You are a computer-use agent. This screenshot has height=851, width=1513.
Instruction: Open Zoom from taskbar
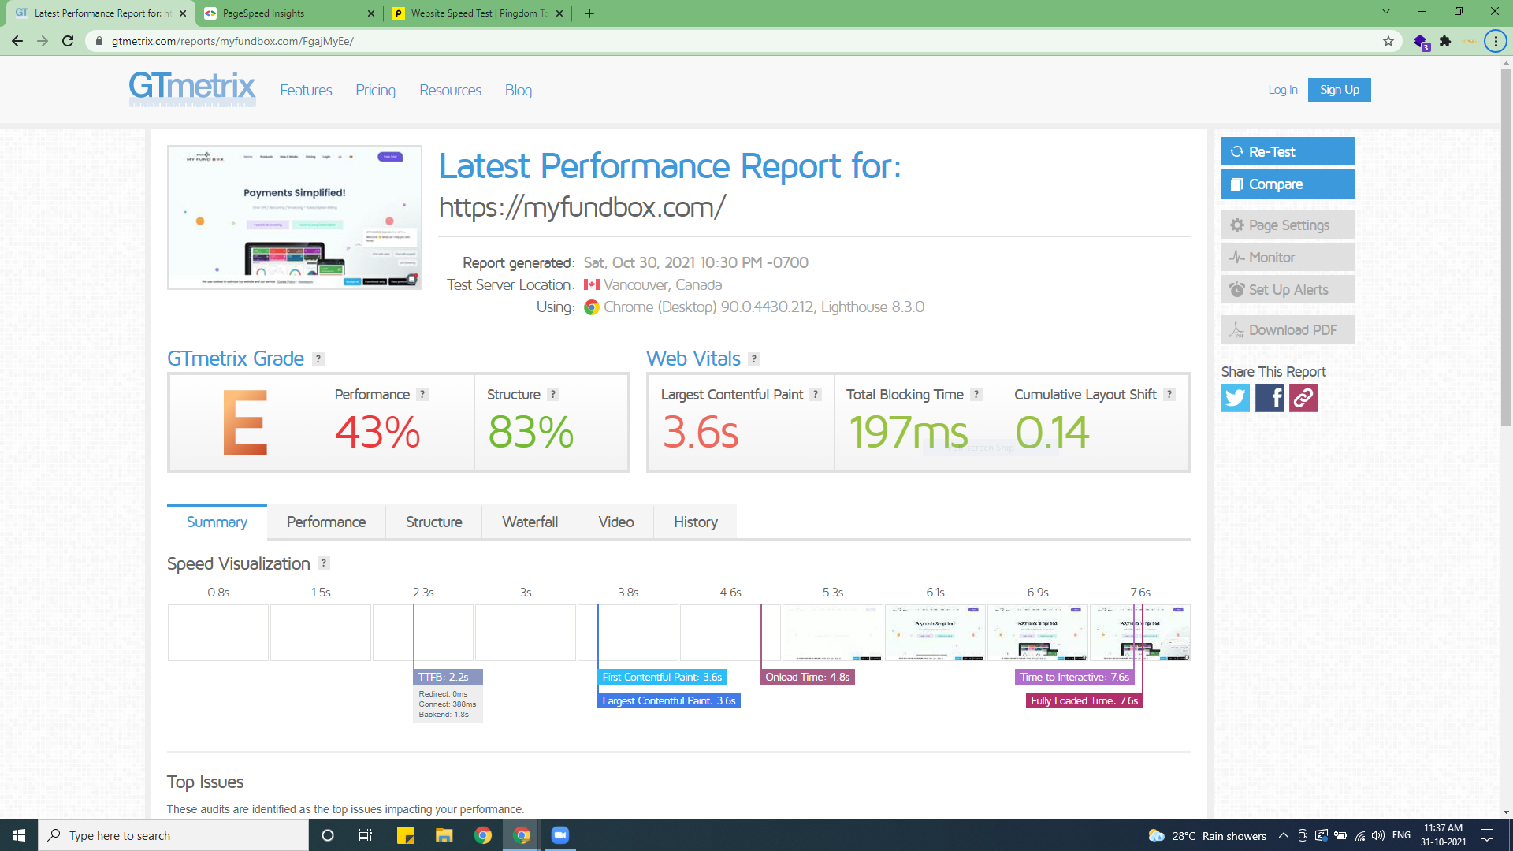coord(559,835)
